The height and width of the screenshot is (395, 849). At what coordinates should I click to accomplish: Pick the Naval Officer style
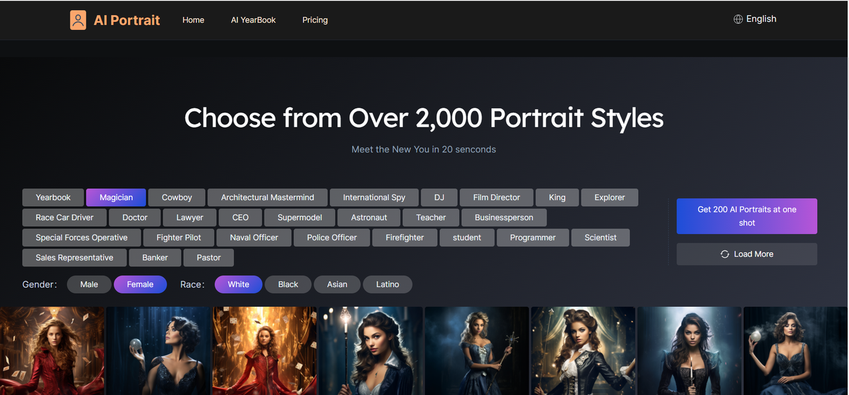pos(254,237)
